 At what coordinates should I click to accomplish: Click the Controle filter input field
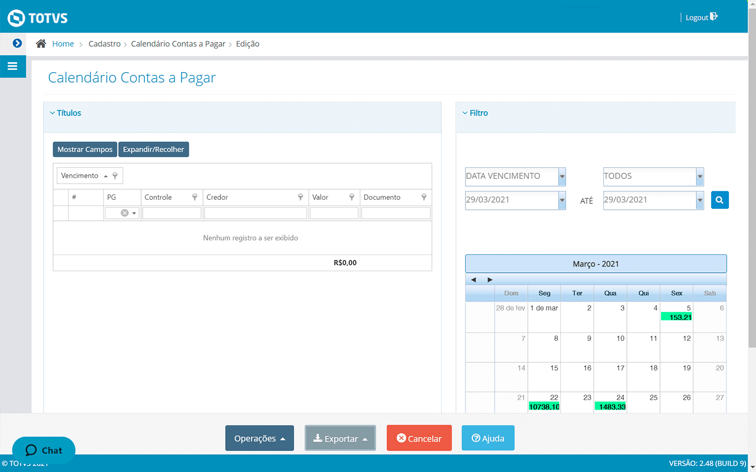(172, 213)
